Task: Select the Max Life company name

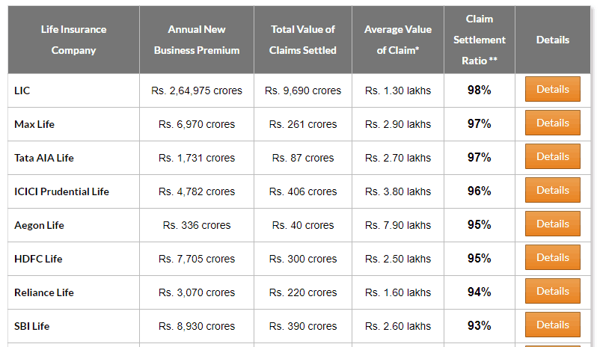Action: pyautogui.click(x=34, y=124)
